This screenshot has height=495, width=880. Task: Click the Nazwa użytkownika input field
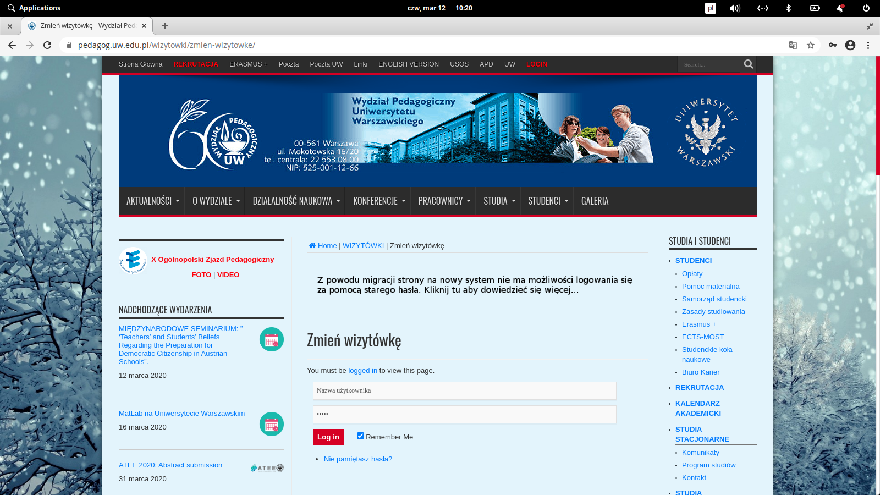(x=465, y=391)
